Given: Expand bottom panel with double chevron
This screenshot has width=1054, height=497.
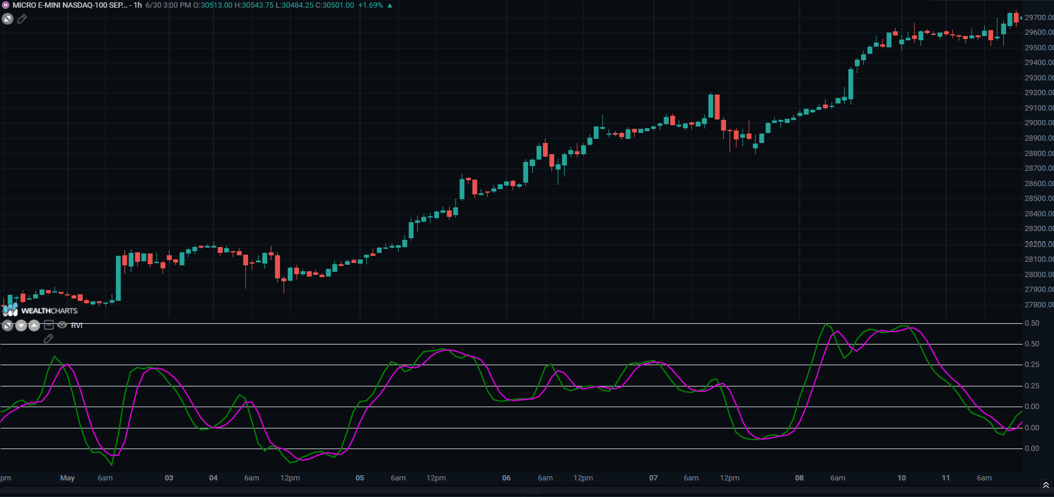Looking at the screenshot, I should coord(1046,485).
